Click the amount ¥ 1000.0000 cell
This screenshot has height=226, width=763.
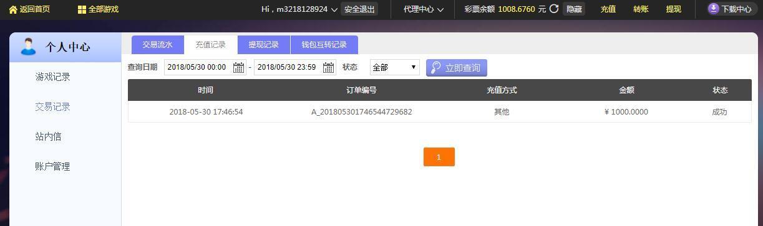(626, 112)
